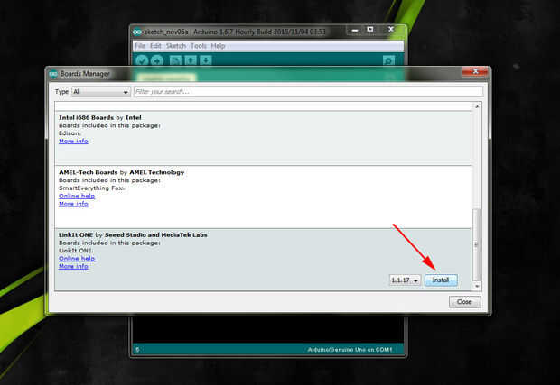Screen dimensions: 560x385
Task: Open the File menu in Arduino window
Action: tap(140, 46)
